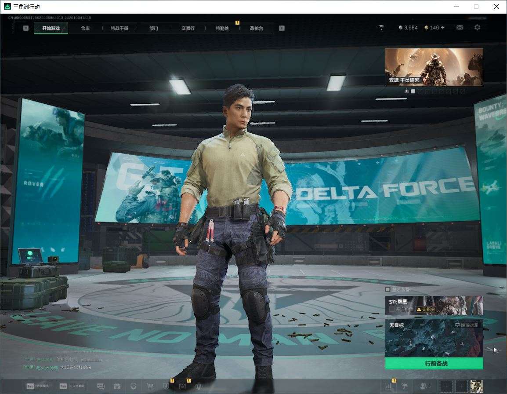Open the shield icon in bottom bar

click(166, 386)
